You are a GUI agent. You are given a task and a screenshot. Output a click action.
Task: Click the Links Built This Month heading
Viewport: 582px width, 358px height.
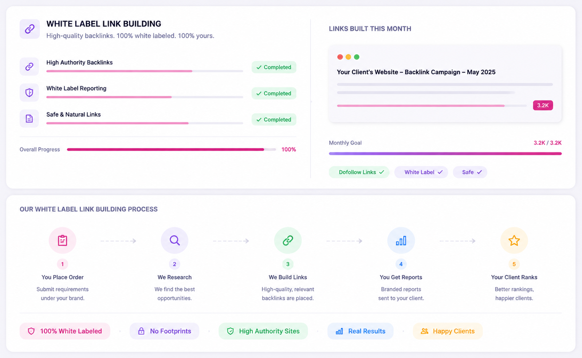tap(370, 29)
